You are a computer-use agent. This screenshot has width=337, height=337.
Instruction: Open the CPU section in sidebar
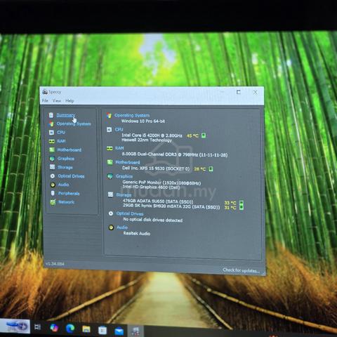coord(61,133)
